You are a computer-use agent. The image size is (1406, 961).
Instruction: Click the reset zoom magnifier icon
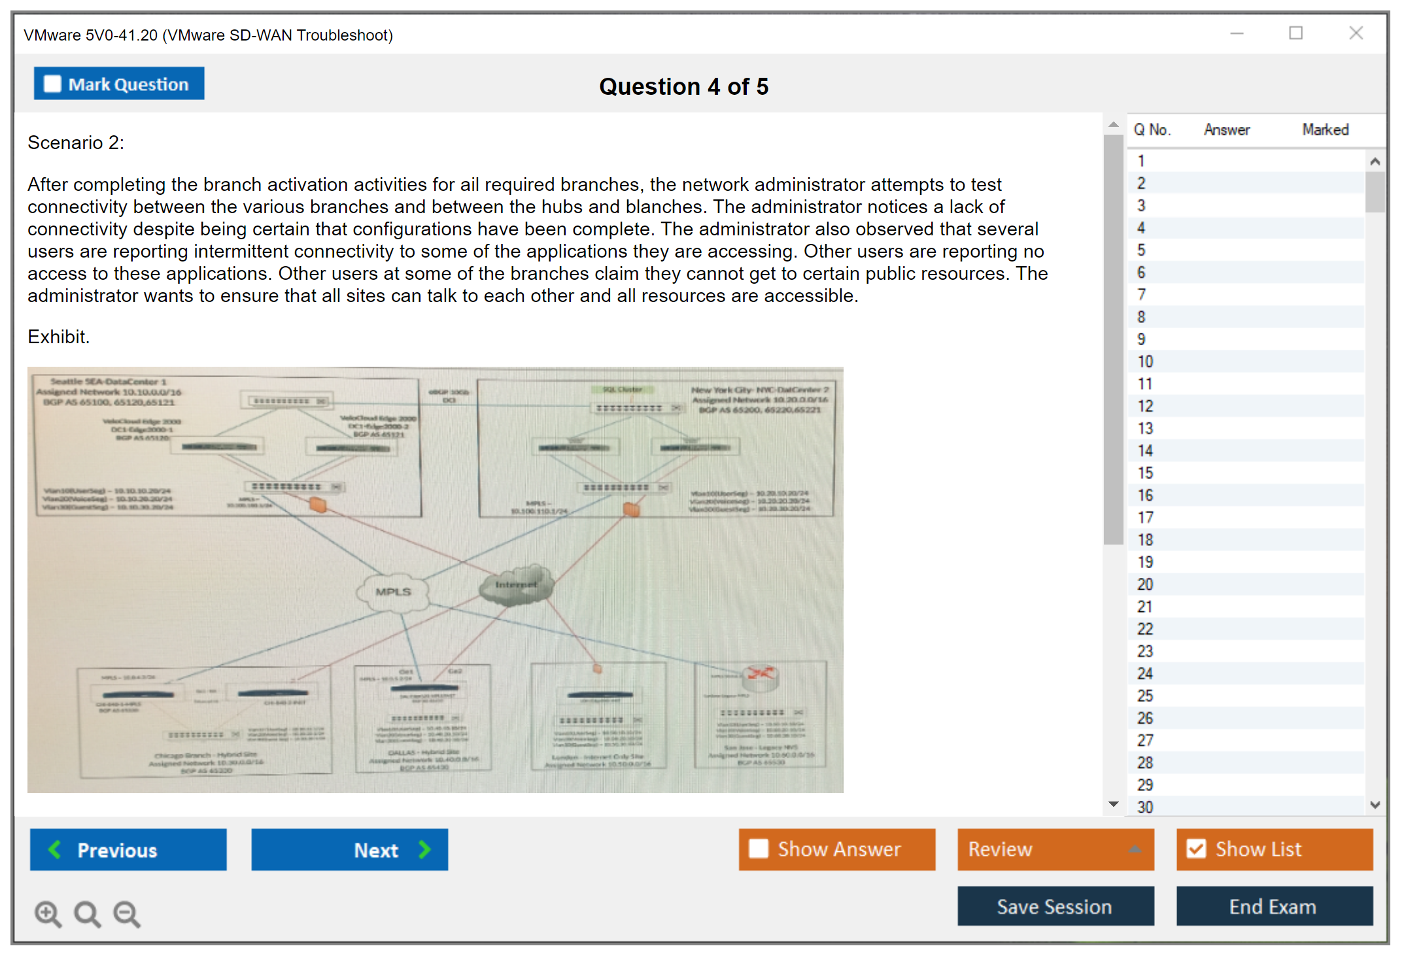(x=87, y=913)
